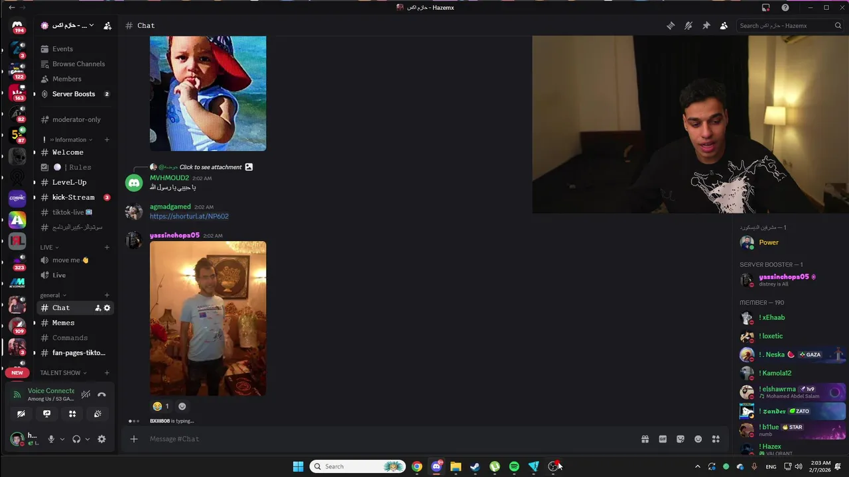Create channel in TALENT SHOW category

point(107,373)
